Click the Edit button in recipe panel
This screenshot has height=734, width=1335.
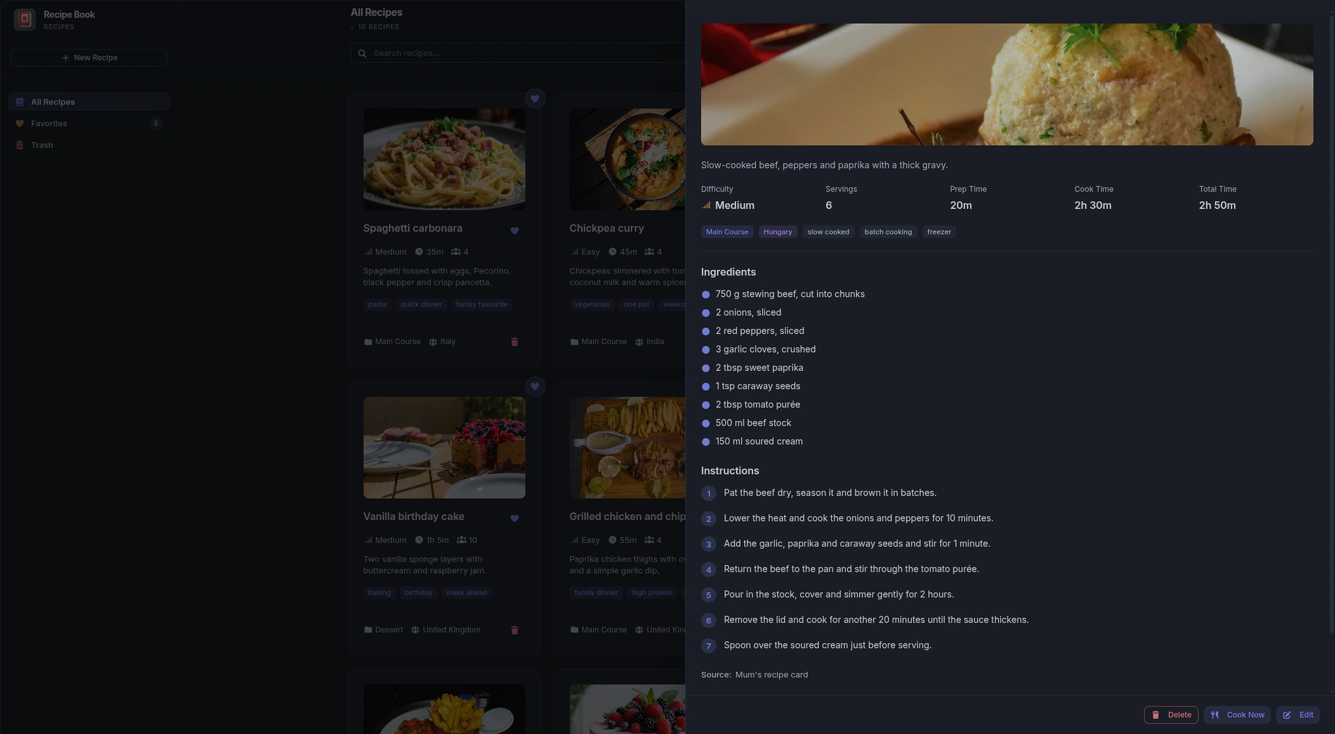click(1297, 715)
